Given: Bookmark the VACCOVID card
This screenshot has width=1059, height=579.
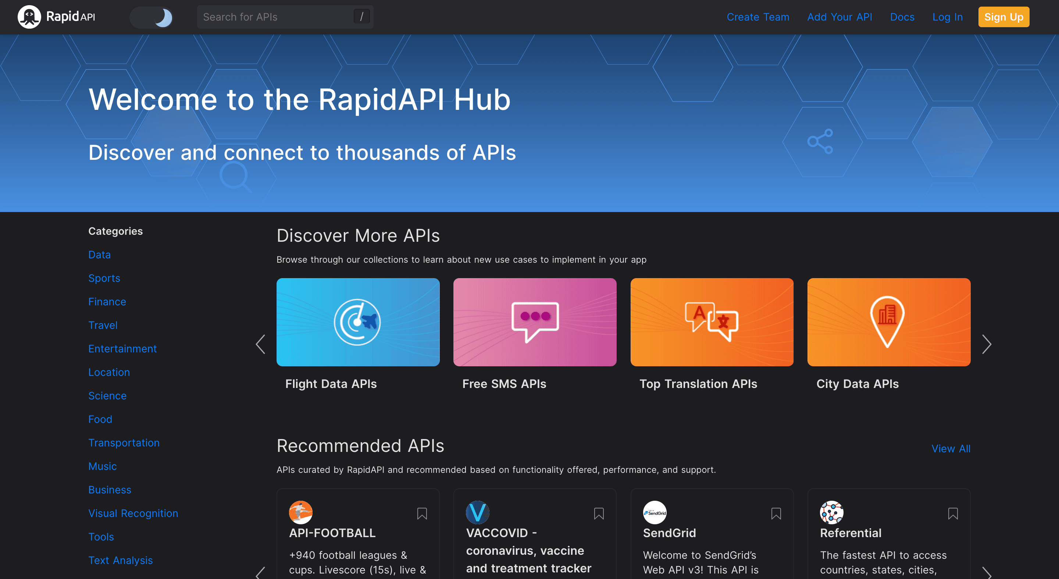Looking at the screenshot, I should tap(599, 514).
